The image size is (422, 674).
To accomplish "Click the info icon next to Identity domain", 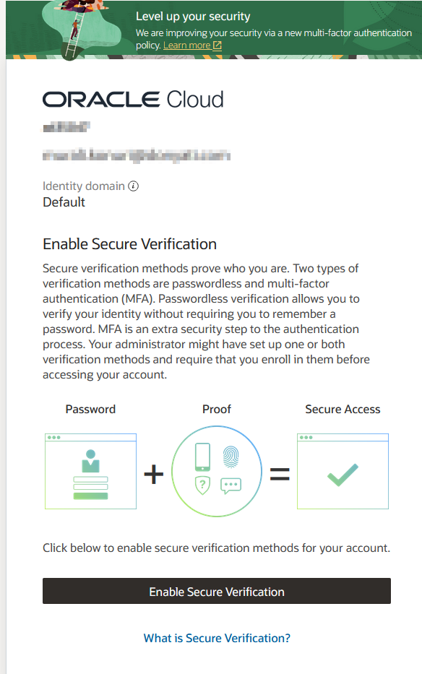I will click(x=133, y=186).
